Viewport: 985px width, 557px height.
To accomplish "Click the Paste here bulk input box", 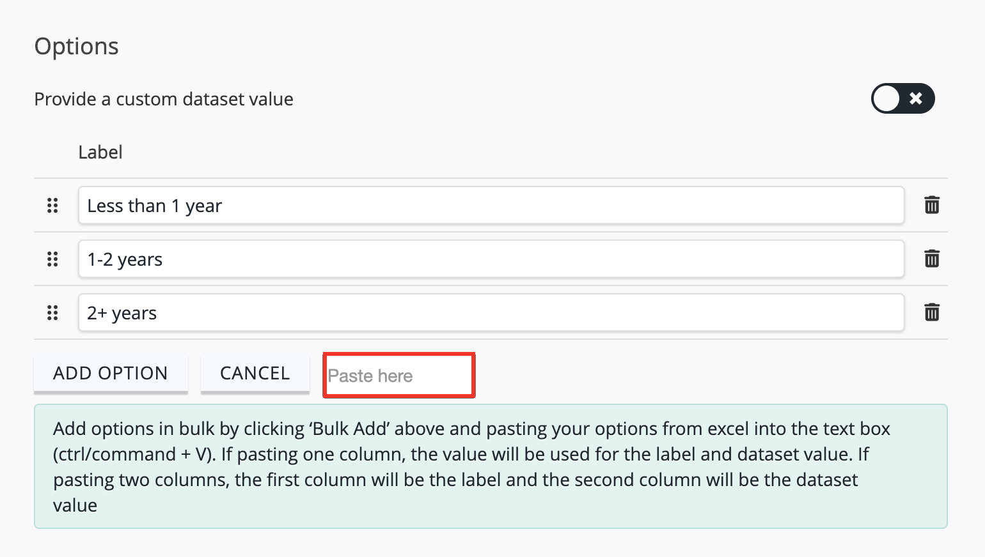I will (398, 376).
